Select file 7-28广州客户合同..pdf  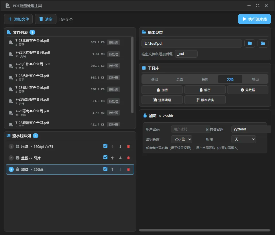click(68, 66)
